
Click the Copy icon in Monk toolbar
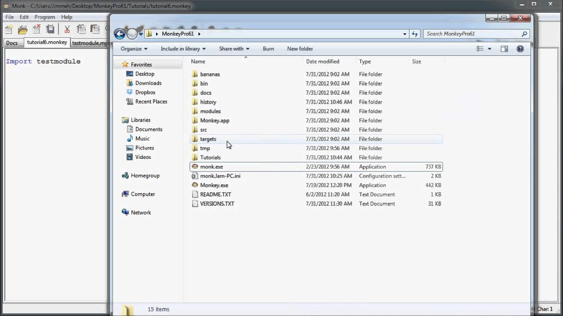[x=81, y=29]
